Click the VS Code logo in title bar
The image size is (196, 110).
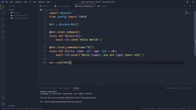pyautogui.click(x=2, y=2)
